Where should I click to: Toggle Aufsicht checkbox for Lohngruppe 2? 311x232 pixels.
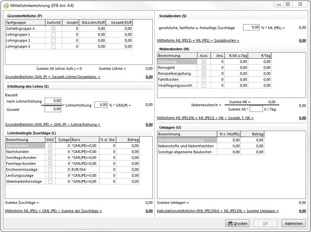click(53, 40)
